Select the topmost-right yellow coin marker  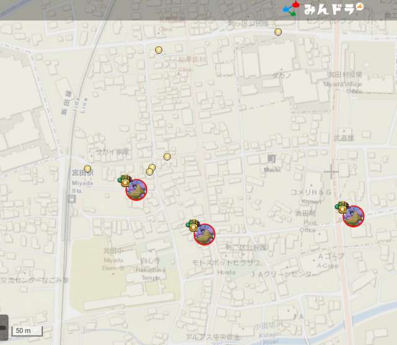point(278,32)
